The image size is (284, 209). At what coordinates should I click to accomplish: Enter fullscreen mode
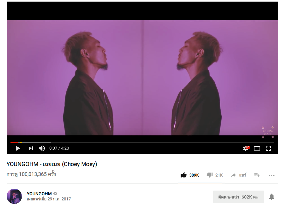[x=268, y=148]
